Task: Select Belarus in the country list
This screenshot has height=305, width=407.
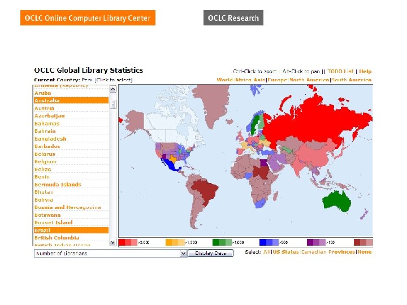Action: pyautogui.click(x=71, y=154)
